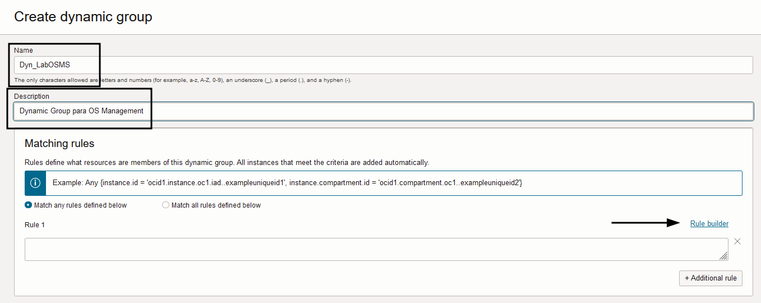Click the allowed-characters hint under Name
This screenshot has width=761, height=303.
[182, 80]
